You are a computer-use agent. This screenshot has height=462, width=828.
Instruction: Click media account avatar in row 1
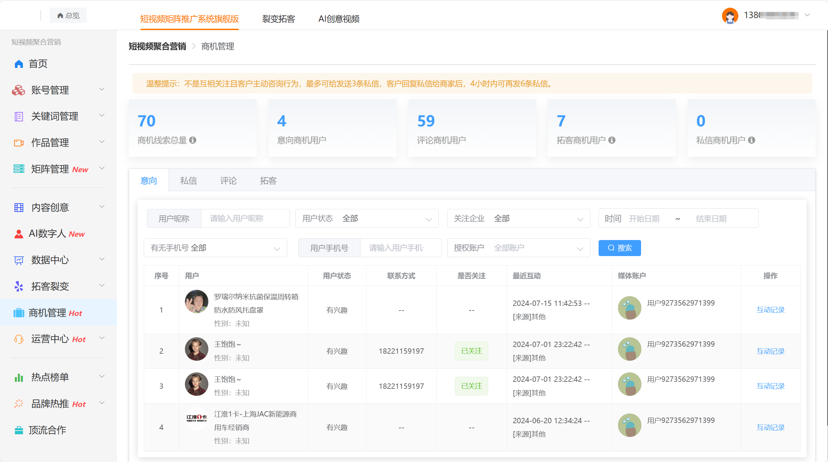(630, 308)
